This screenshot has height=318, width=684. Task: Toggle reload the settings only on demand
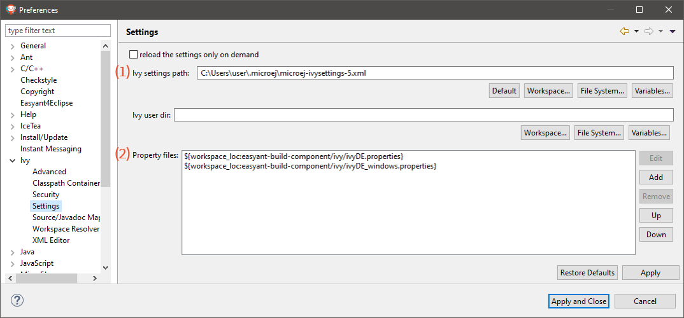pyautogui.click(x=134, y=55)
